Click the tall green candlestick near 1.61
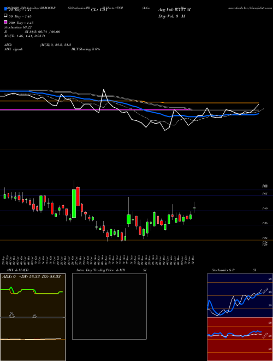Viewport: 273px width, 361px height. 74,203
